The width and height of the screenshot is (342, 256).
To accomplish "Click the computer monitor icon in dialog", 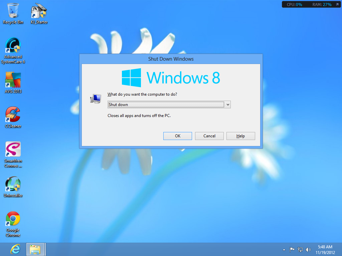I will tap(96, 99).
